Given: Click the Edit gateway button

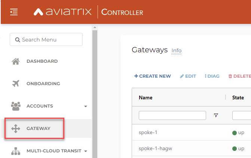Looking at the screenshot, I should (x=188, y=76).
